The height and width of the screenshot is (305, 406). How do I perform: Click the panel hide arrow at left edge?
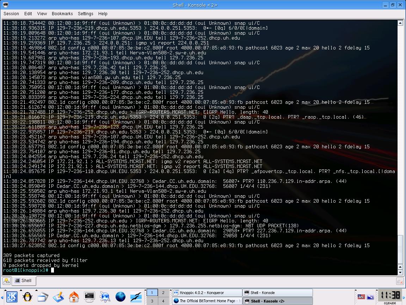coord(2,297)
